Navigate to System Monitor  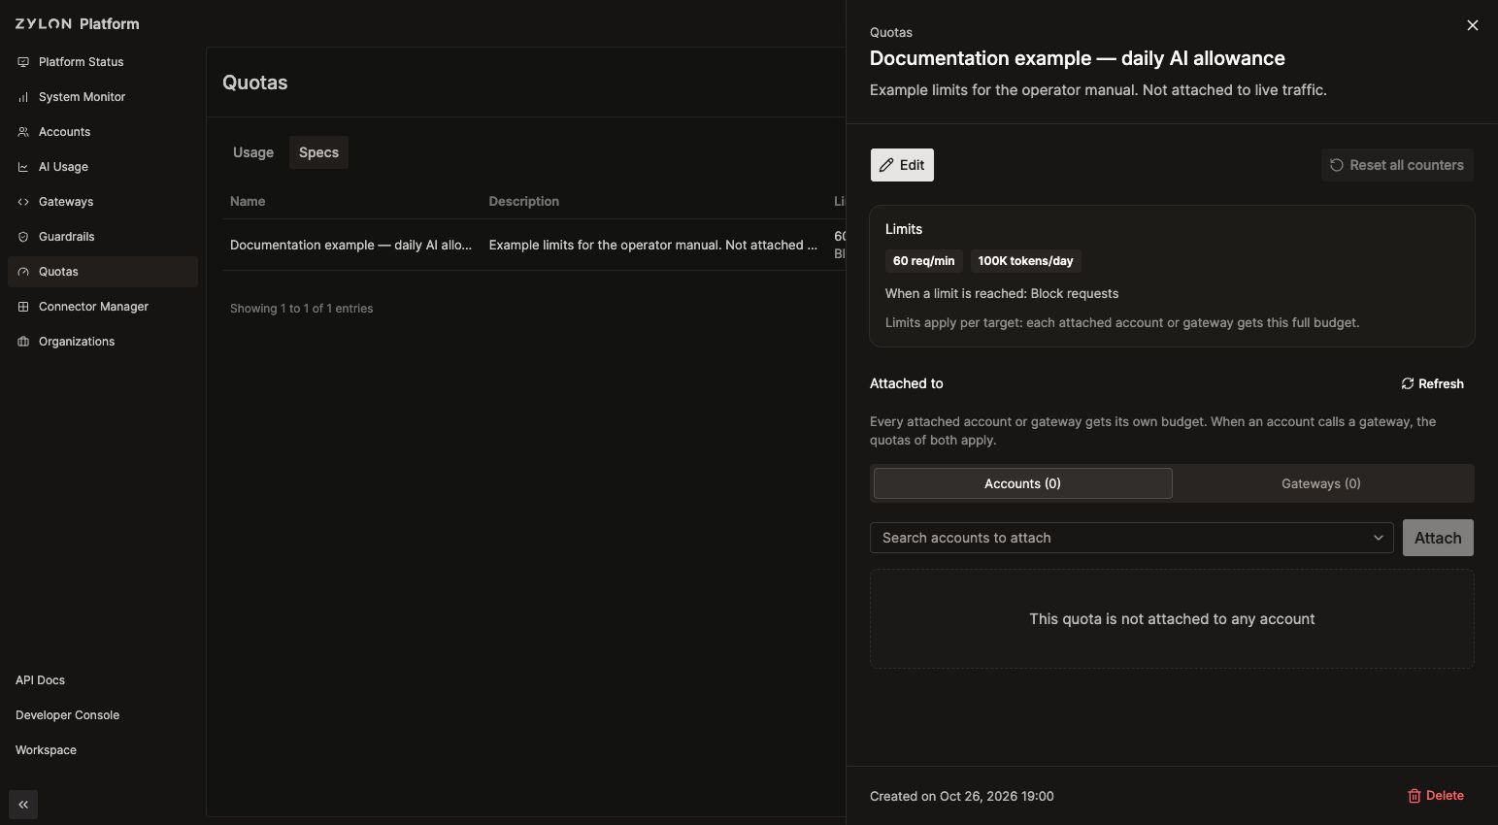(103, 97)
